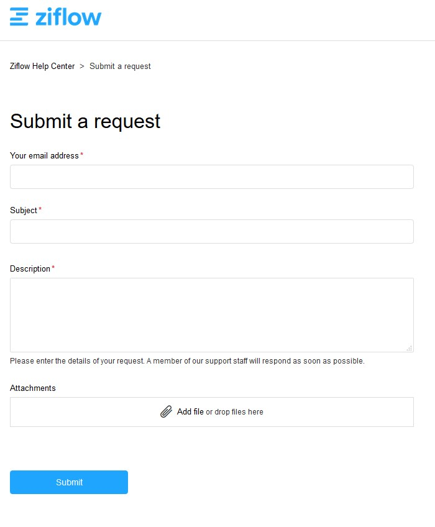The height and width of the screenshot is (527, 435).
Task: Focus the Description text area
Action: tap(212, 314)
